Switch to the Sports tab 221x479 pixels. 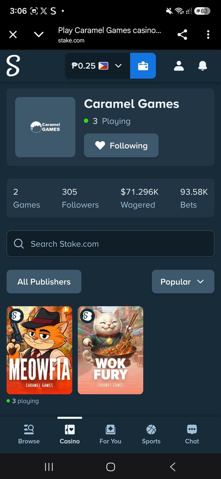[151, 434]
